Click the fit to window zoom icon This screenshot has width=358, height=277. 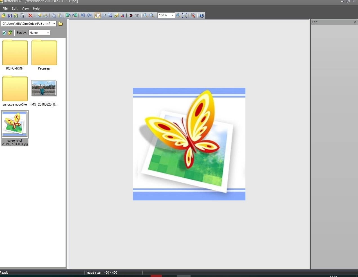coord(185,15)
